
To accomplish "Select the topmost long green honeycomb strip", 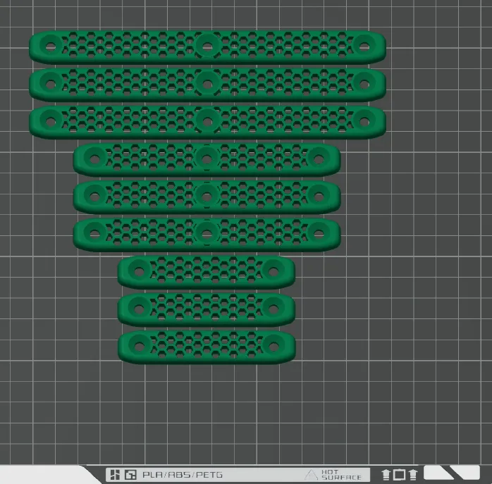I will [x=207, y=47].
